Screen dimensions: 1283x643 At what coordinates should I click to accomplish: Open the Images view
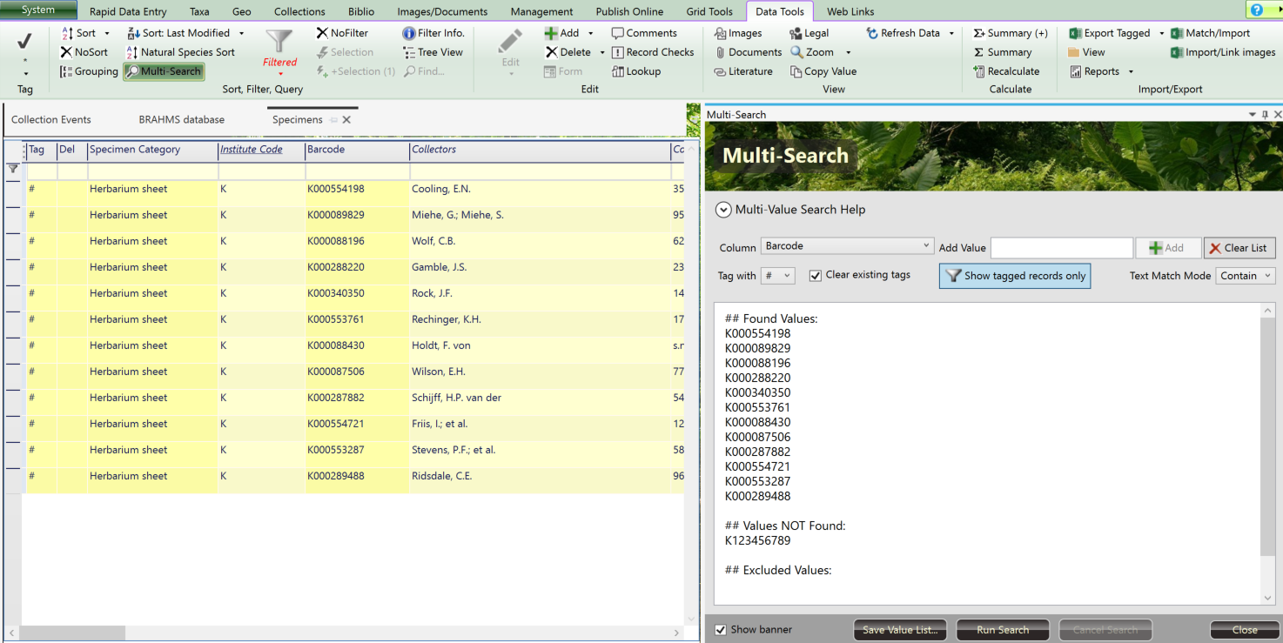coord(738,33)
